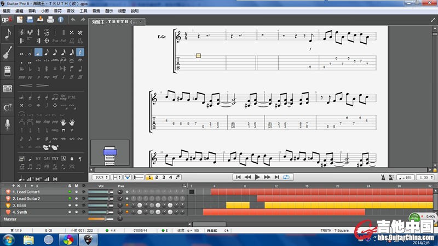Open the amplifier mastering panel
This screenshot has width=438, height=246.
[8, 89]
